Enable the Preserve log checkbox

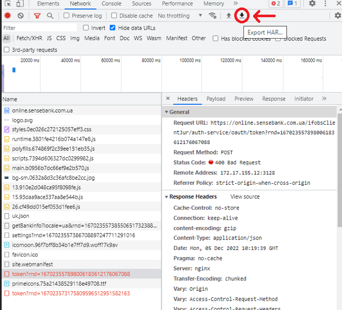66,15
